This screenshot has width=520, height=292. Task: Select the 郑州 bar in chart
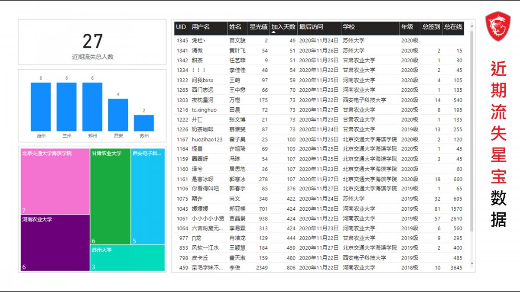92,107
